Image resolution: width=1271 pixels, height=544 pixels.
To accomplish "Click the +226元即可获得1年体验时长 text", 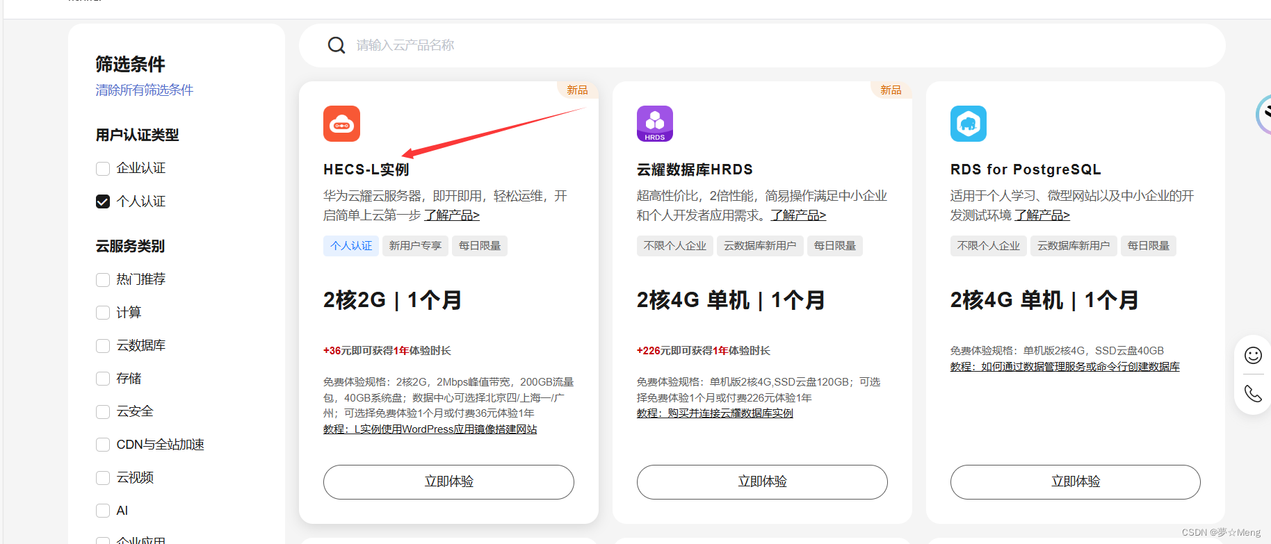I will (x=704, y=351).
